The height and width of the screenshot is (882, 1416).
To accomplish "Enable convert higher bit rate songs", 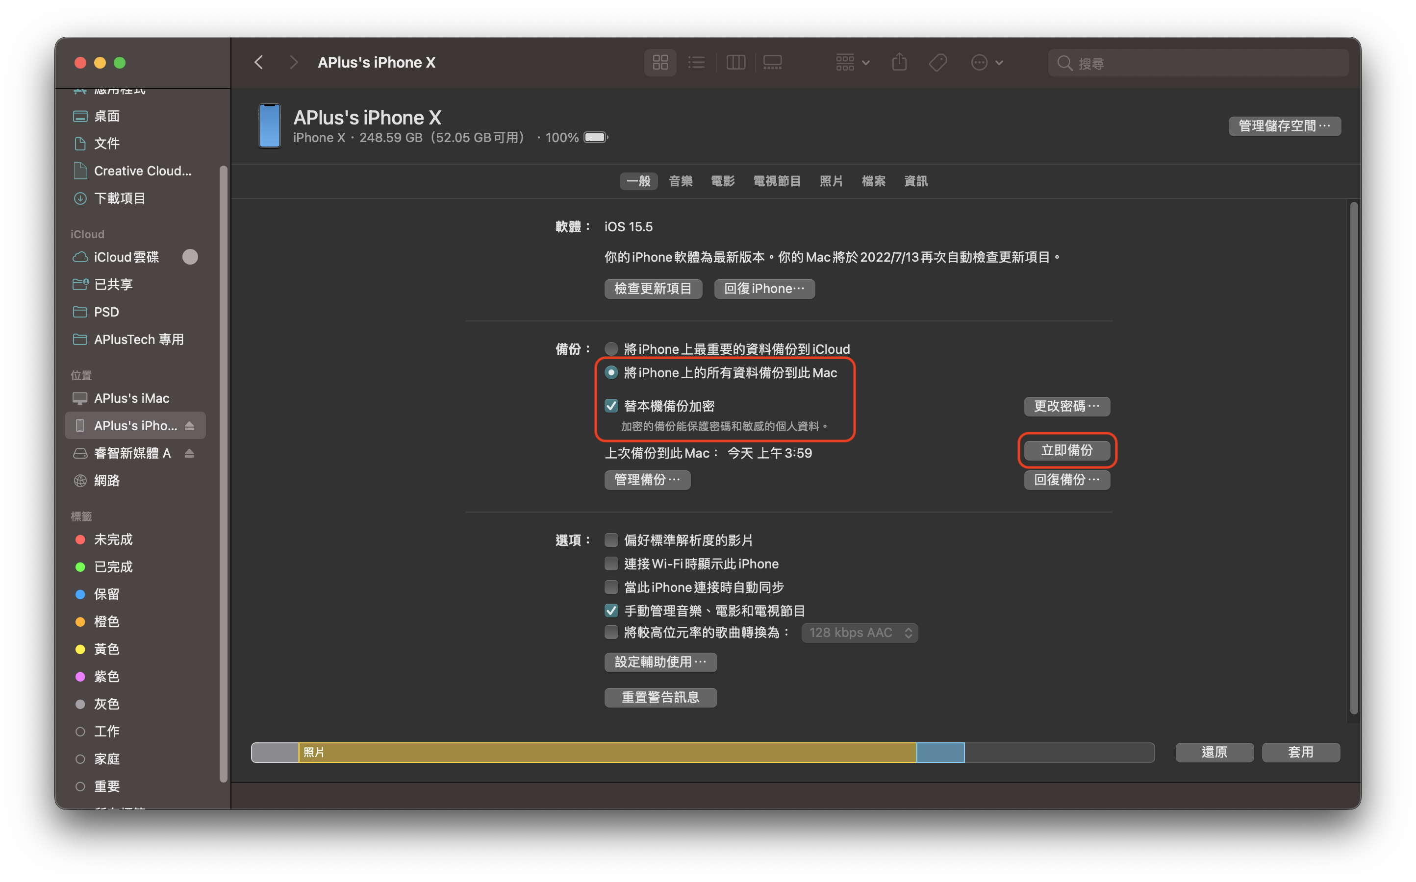I will [x=611, y=632].
